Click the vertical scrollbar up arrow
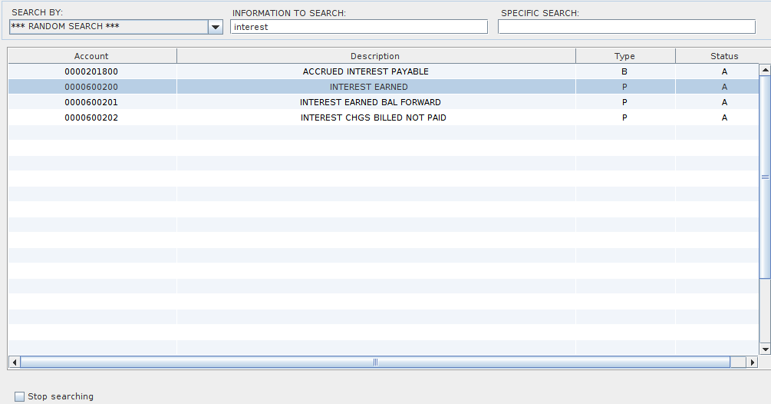Viewport: 771px width, 404px height. click(x=764, y=70)
